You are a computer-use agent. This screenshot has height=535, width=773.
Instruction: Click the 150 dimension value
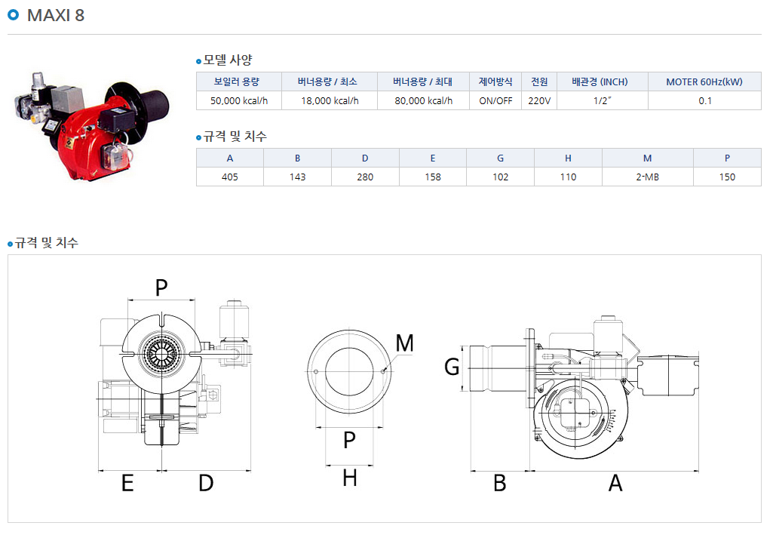(727, 177)
